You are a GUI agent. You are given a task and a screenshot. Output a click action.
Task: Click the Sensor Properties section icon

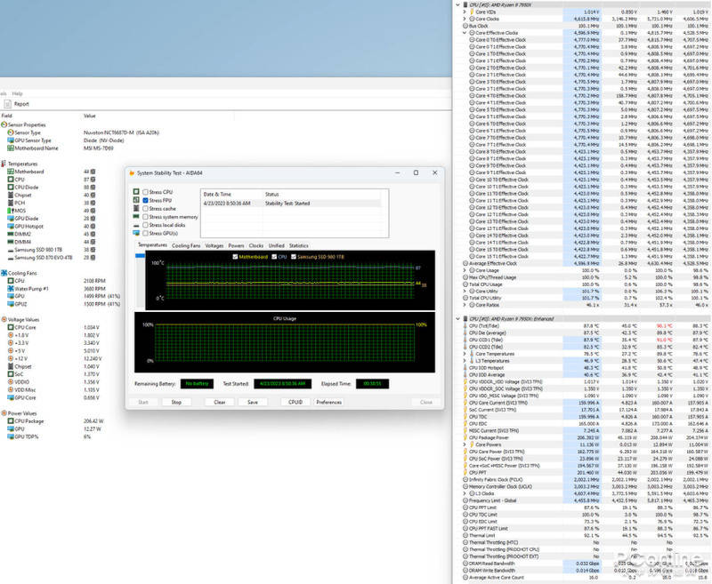tap(4, 124)
